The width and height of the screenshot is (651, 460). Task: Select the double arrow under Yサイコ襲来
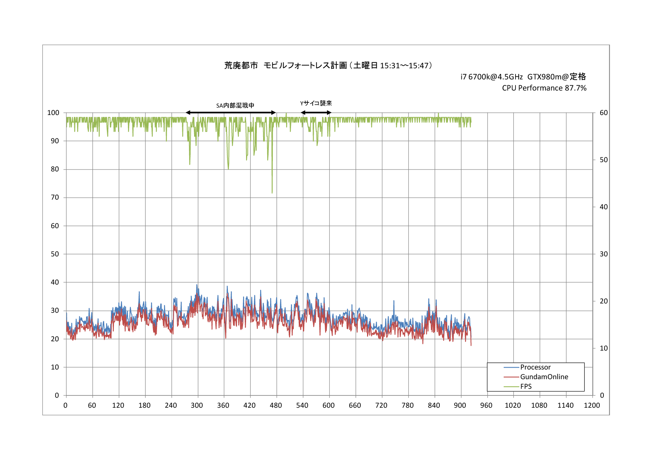pos(316,112)
